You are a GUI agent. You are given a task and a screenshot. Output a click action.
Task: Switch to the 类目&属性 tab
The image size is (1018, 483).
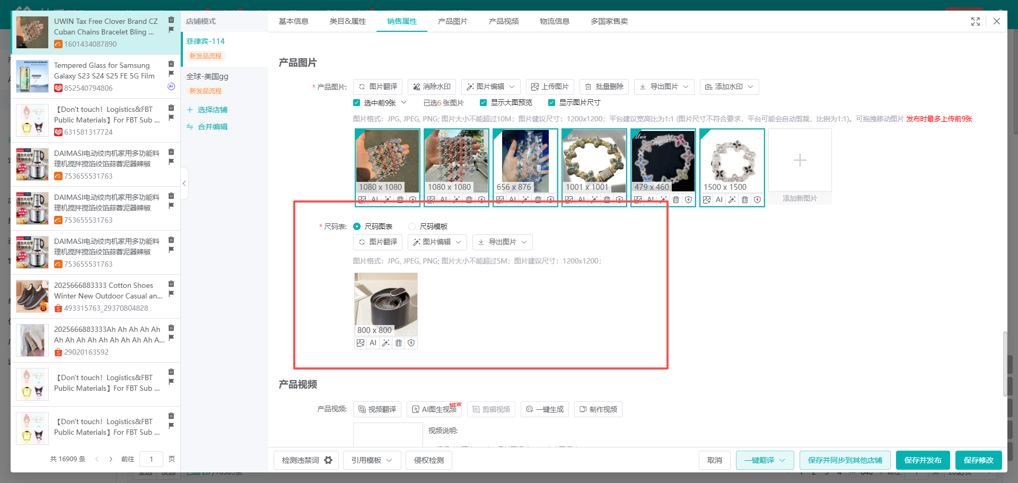coord(348,21)
